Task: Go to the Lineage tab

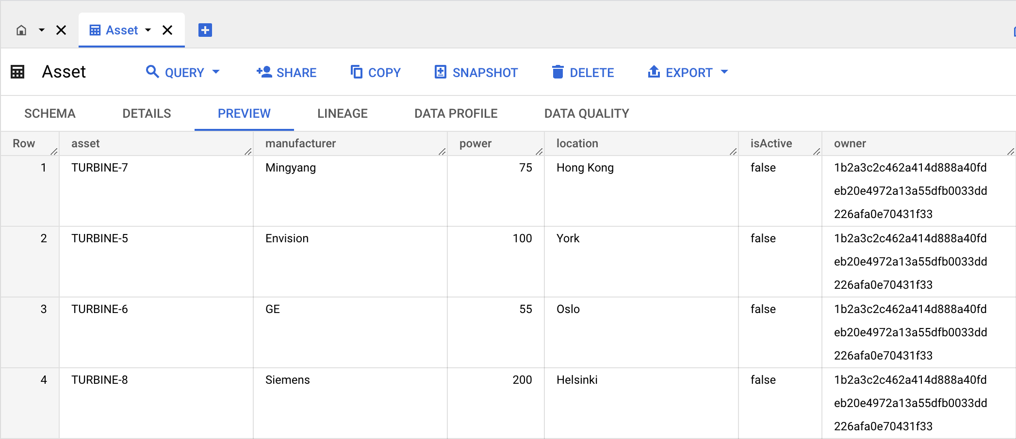Action: [342, 113]
